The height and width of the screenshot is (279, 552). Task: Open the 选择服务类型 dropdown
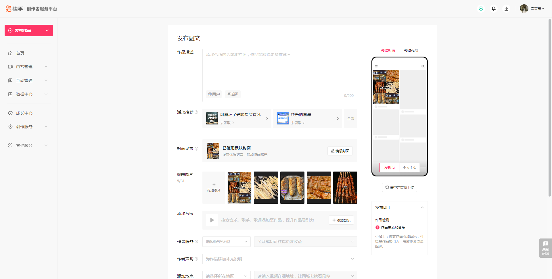click(x=226, y=242)
